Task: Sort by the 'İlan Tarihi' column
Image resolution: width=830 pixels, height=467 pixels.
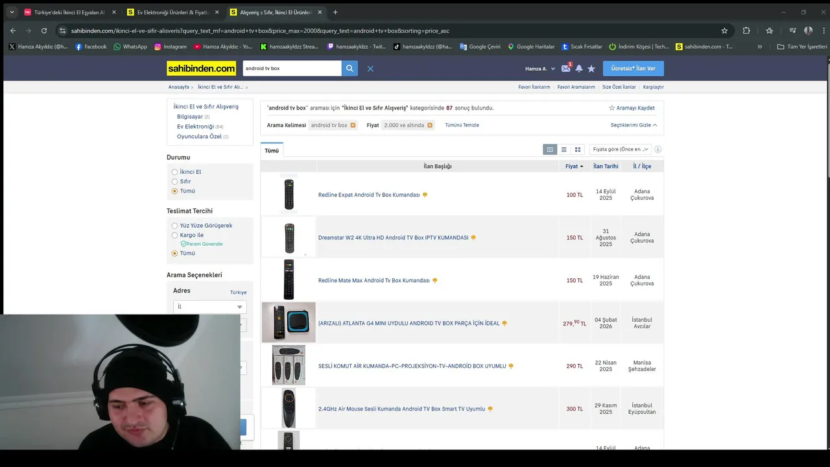Action: pos(606,167)
